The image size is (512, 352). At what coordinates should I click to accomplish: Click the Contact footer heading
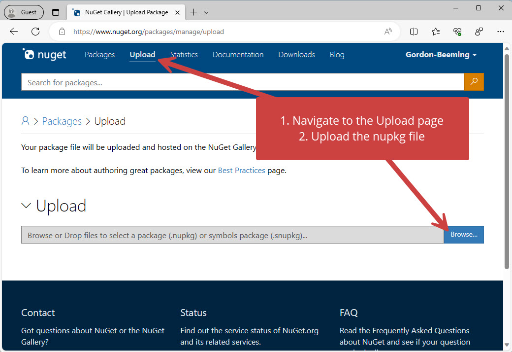point(38,313)
